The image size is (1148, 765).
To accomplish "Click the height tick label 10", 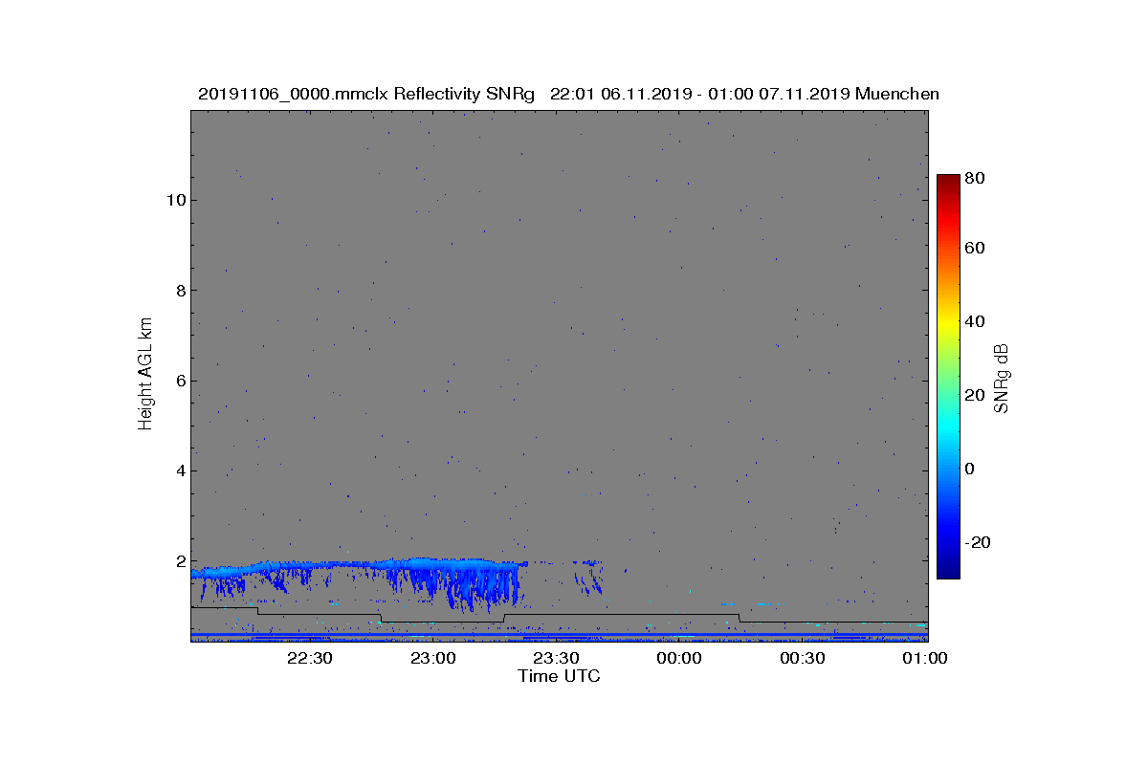I will (x=175, y=200).
